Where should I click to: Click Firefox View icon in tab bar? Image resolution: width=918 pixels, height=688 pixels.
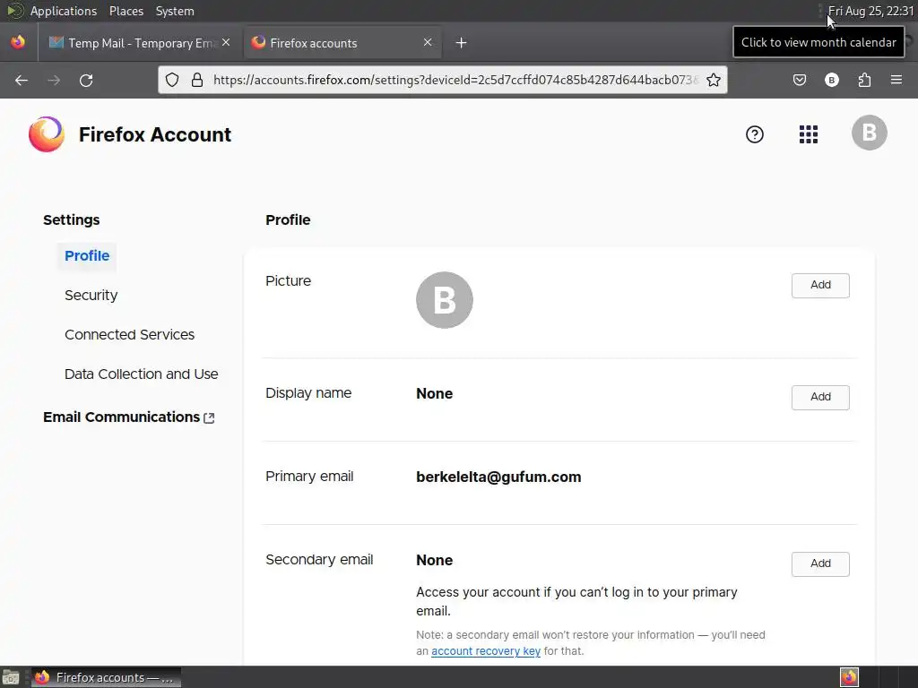(18, 42)
